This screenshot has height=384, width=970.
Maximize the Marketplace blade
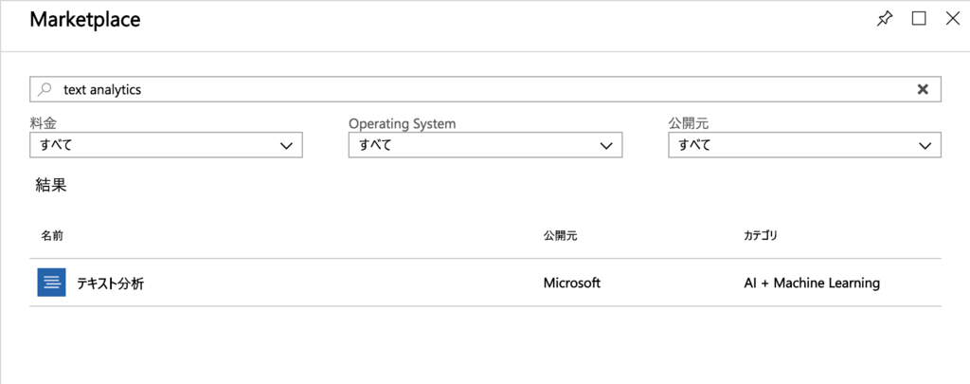point(919,19)
